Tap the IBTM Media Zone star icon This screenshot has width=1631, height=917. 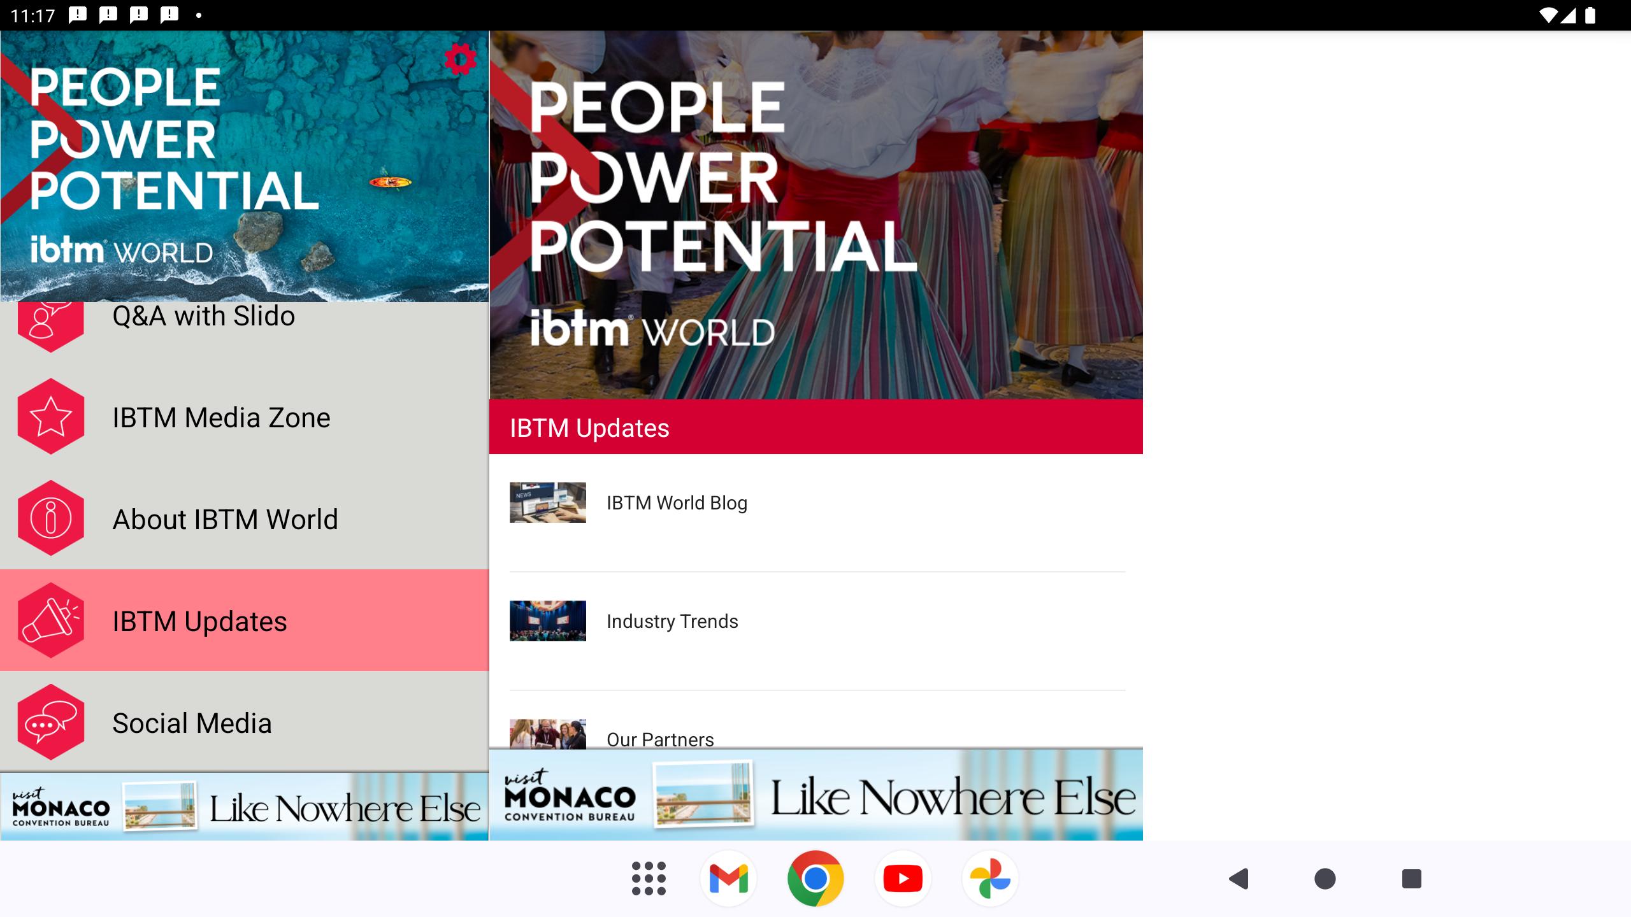pyautogui.click(x=51, y=416)
